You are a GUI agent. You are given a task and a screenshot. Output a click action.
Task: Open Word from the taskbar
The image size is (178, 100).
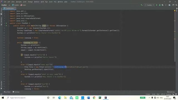pos(88,97)
